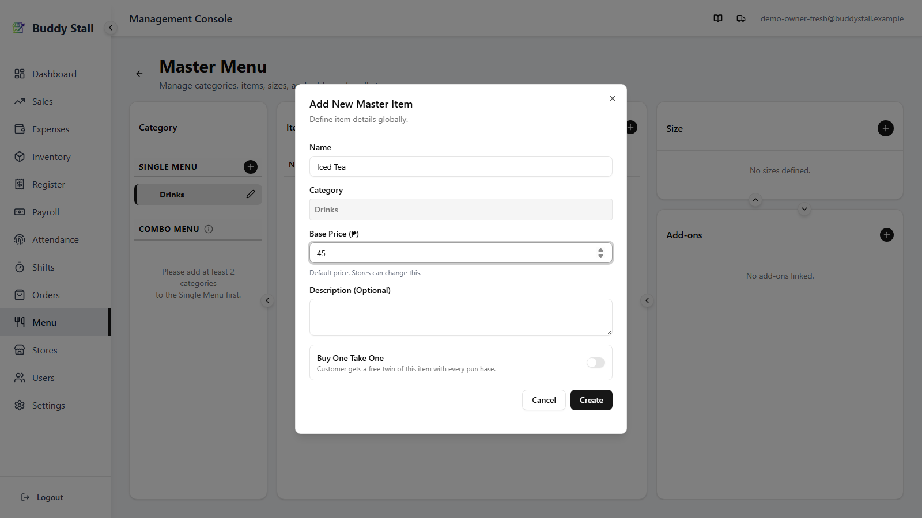This screenshot has width=922, height=518.
Task: Click the 'No add-ons linked.' text
Action: coord(780,276)
